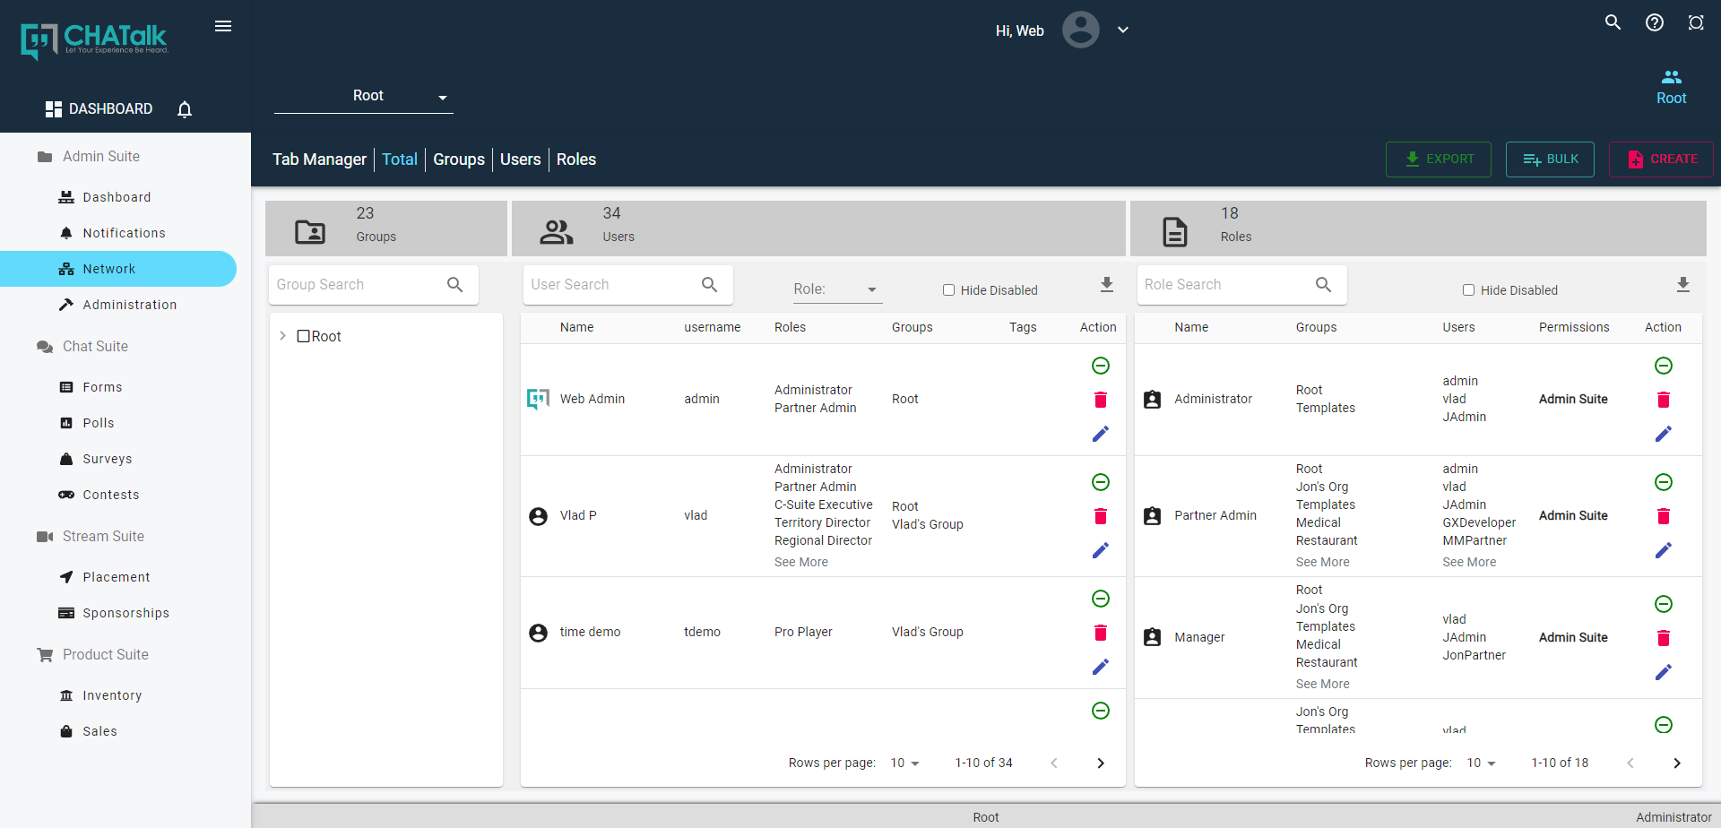This screenshot has height=828, width=1721.
Task: Open the hamburger menu next to the logo
Action: 223,26
